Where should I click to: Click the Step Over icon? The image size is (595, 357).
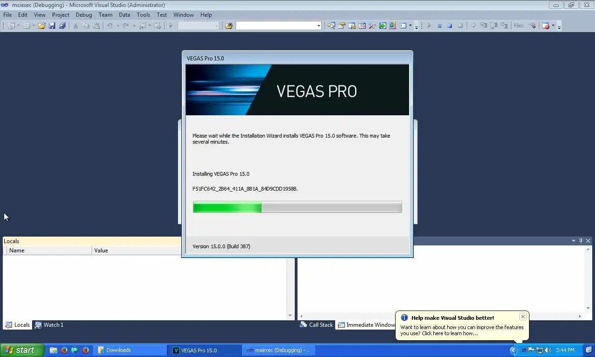pyautogui.click(x=494, y=26)
